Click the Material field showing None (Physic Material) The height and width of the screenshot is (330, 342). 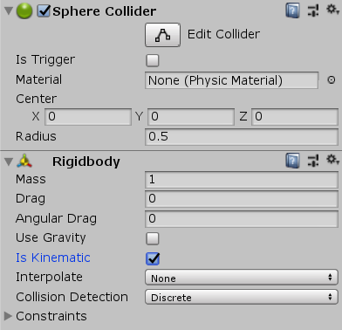(231, 80)
